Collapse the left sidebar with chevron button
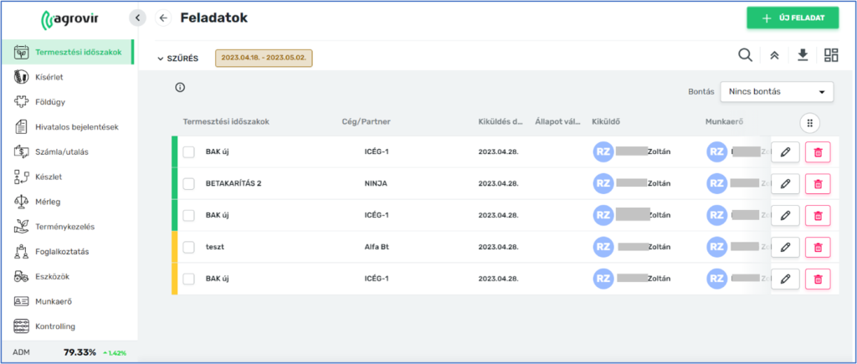 (x=138, y=18)
